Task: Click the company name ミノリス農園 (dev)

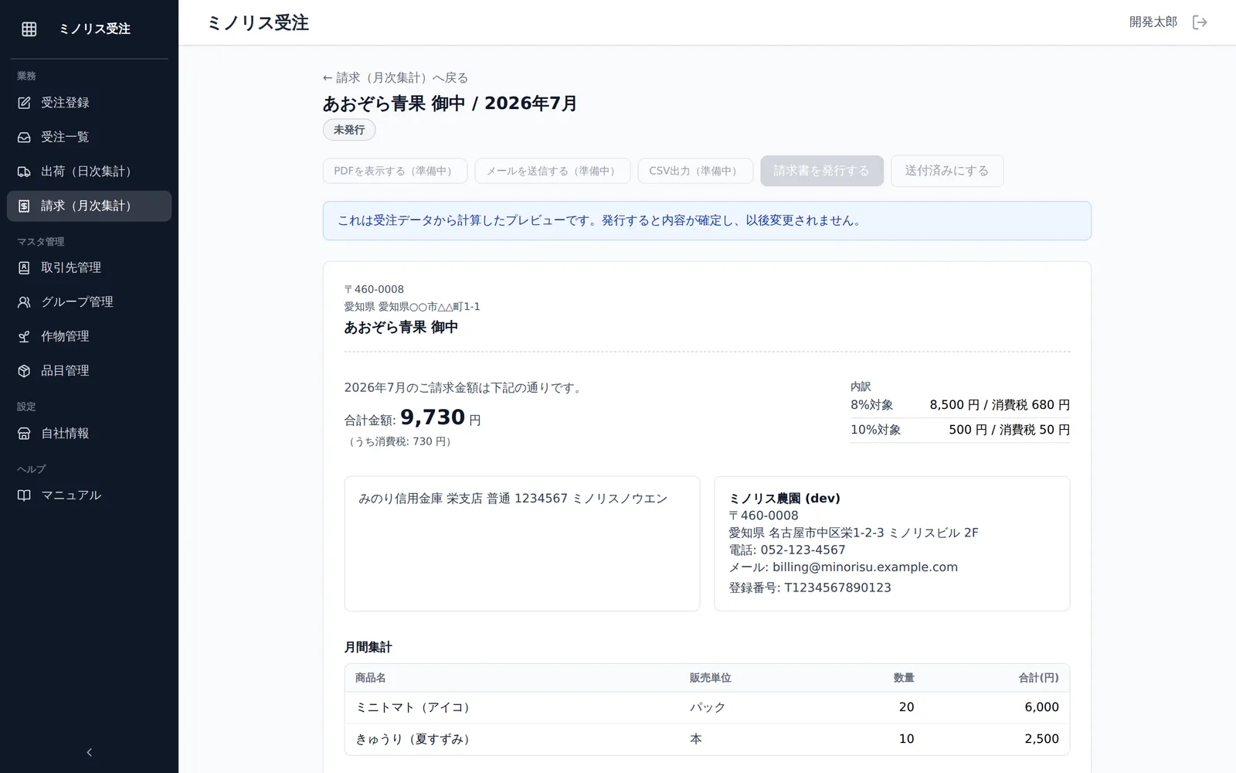Action: click(785, 499)
